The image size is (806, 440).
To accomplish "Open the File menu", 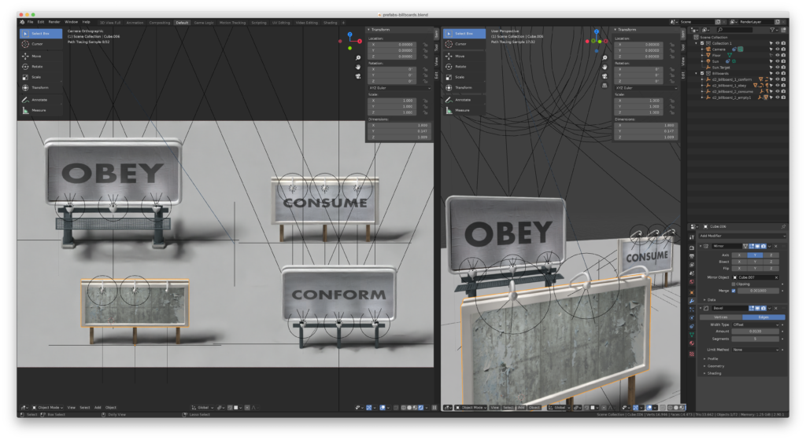I will point(31,22).
